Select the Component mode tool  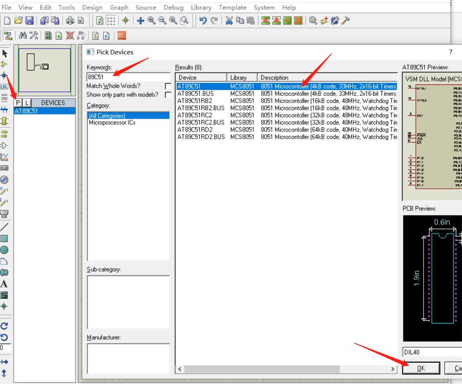(x=4, y=64)
